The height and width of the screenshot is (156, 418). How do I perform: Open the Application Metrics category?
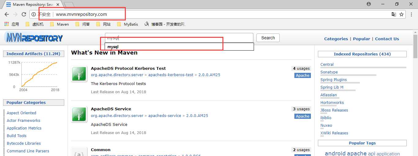[x=24, y=128]
